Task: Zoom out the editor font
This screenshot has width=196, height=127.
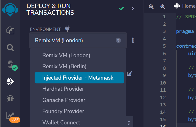Action: (151, 6)
